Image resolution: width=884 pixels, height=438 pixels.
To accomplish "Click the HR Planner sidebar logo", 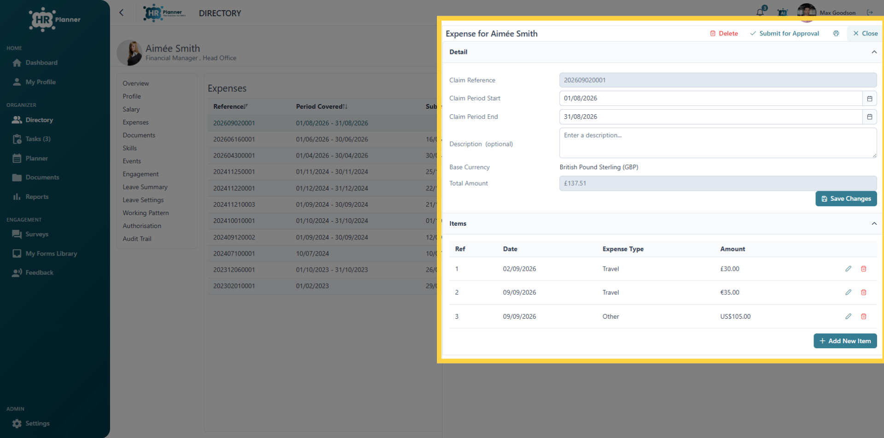I will (x=54, y=19).
